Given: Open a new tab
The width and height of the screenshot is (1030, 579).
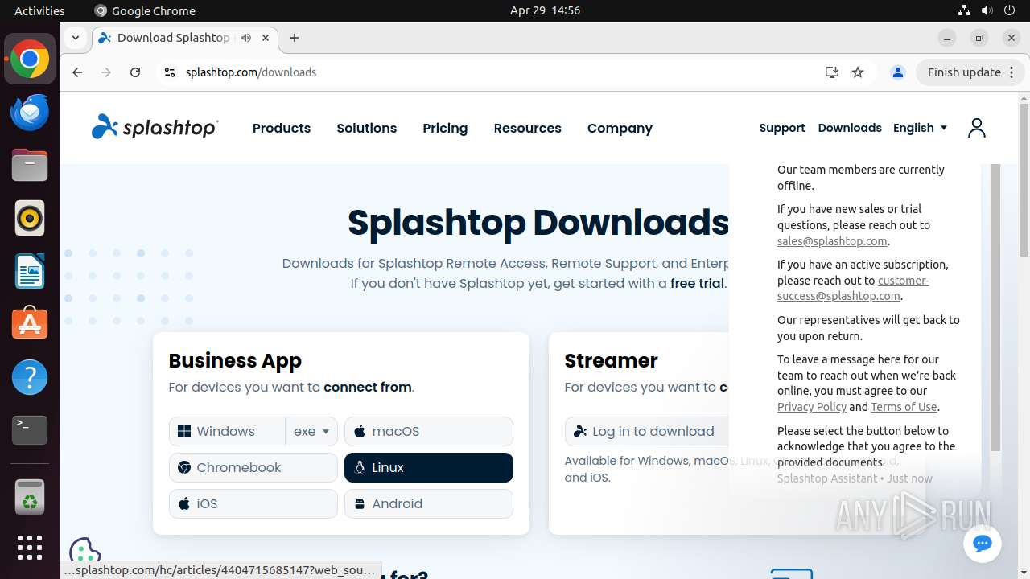Looking at the screenshot, I should tap(295, 38).
